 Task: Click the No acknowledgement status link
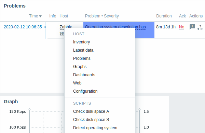pyautogui.click(x=182, y=27)
